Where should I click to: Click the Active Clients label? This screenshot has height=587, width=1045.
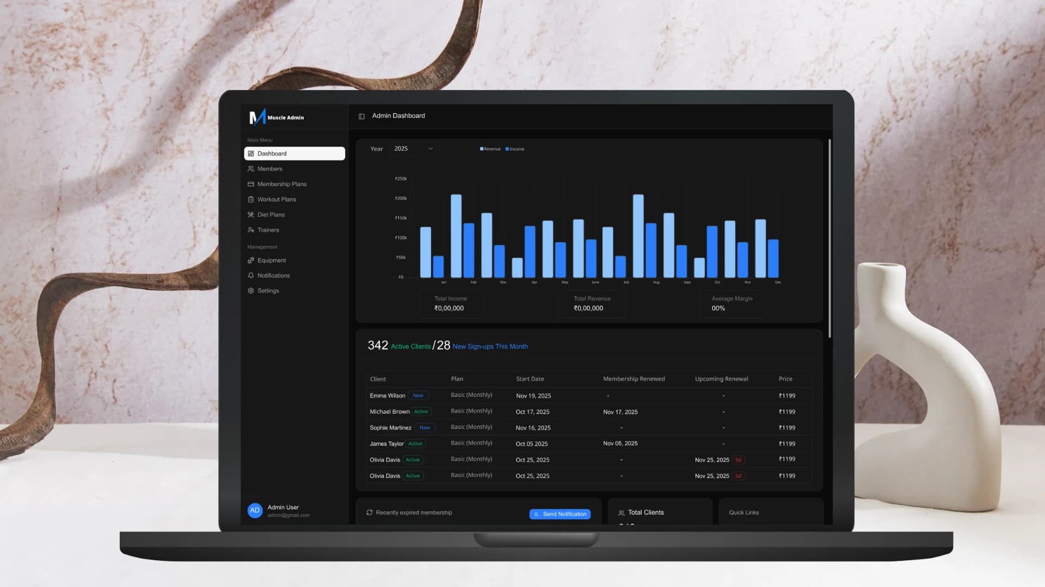(411, 347)
